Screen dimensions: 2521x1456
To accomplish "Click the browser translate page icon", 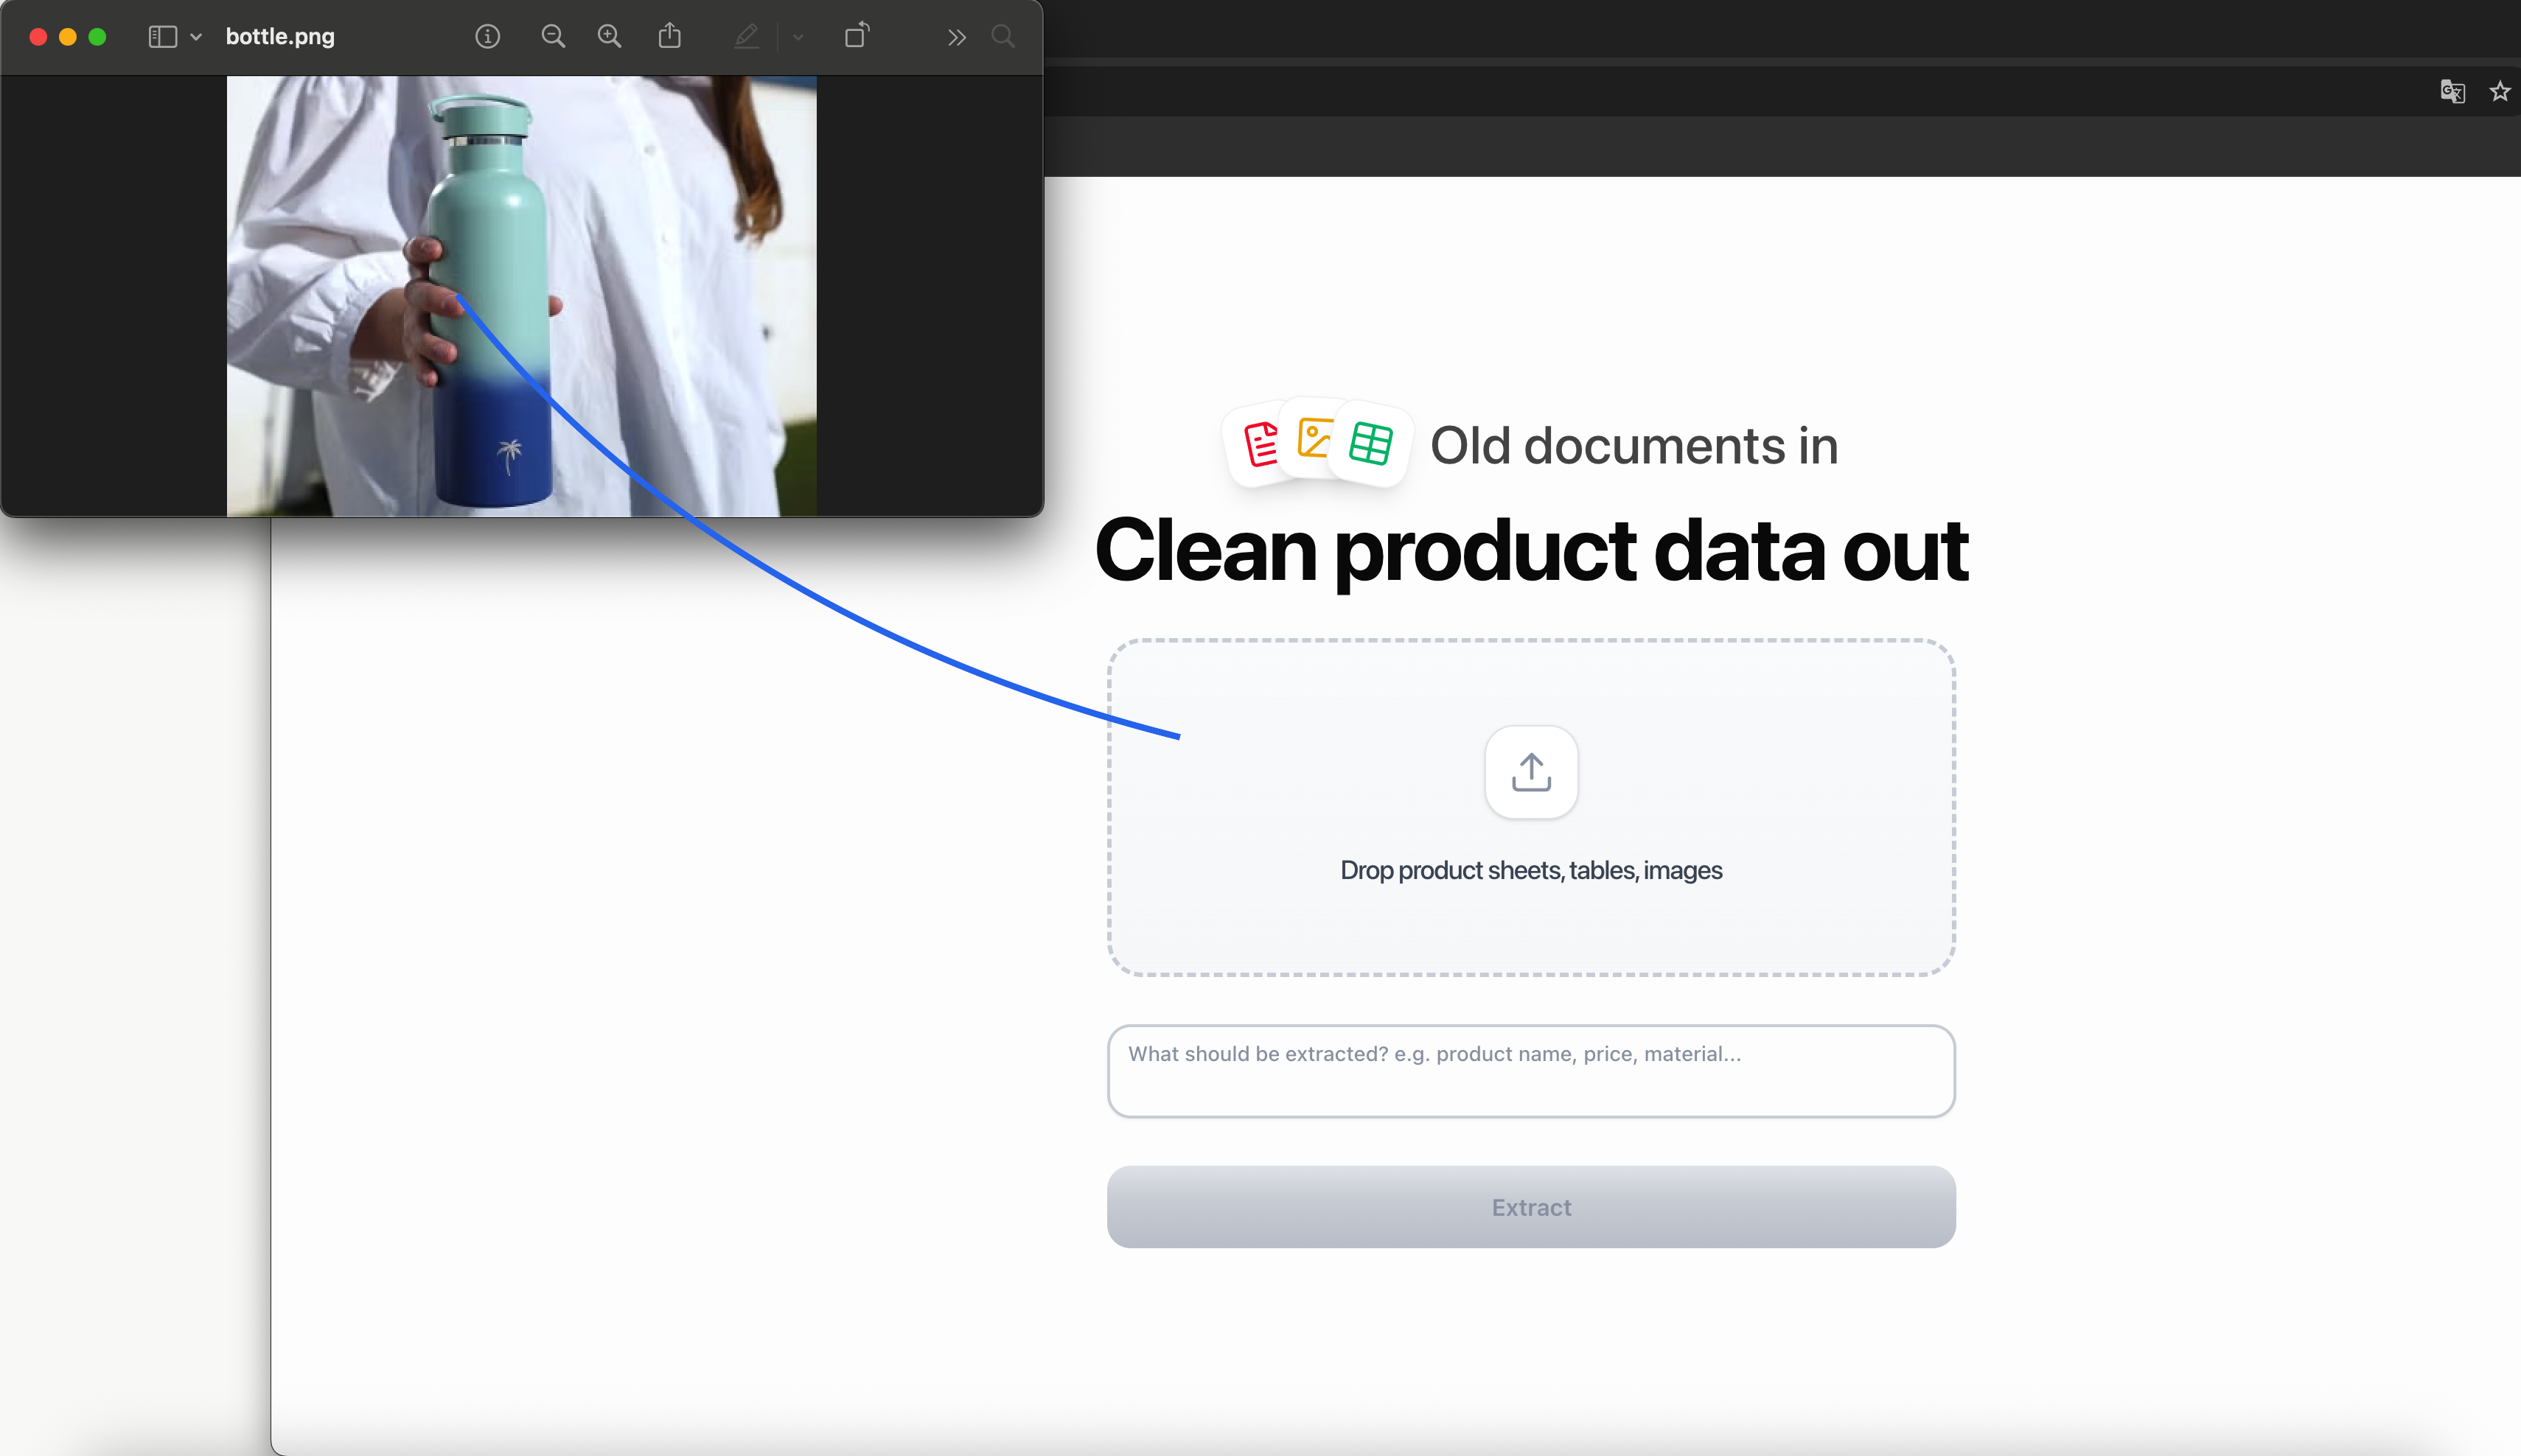I will pos(2452,92).
